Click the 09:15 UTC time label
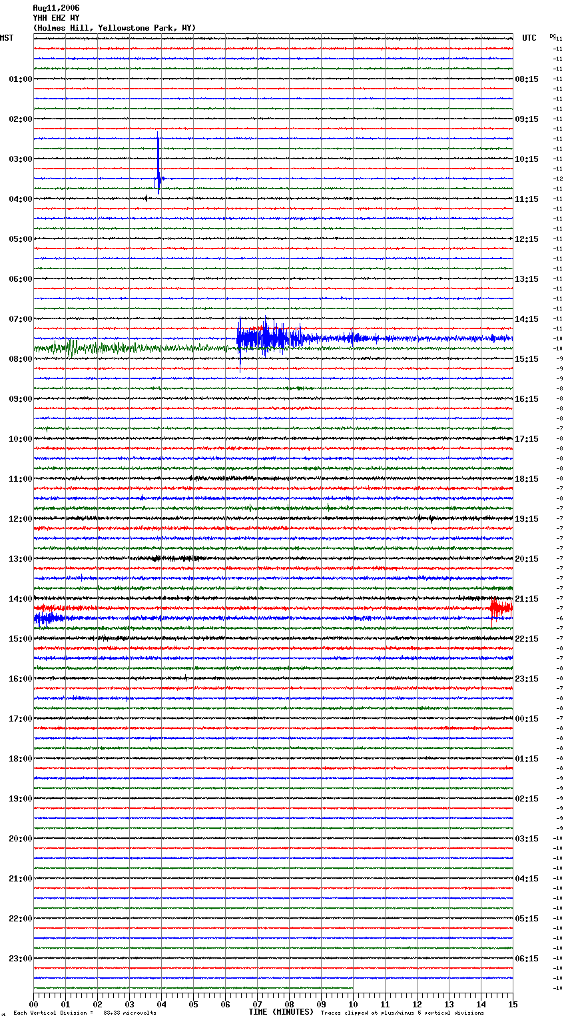This screenshot has width=566, height=1022. click(527, 119)
